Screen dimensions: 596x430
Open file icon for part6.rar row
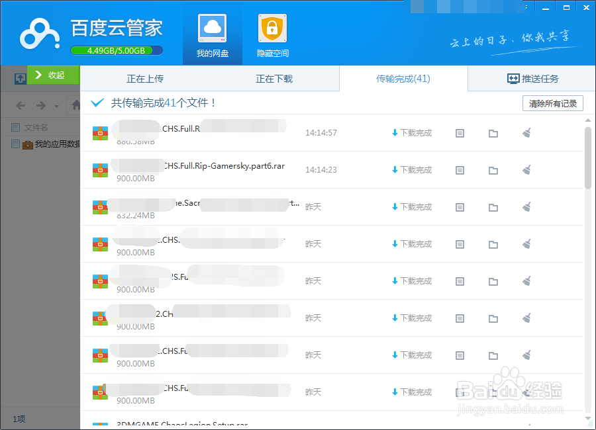tap(460, 170)
